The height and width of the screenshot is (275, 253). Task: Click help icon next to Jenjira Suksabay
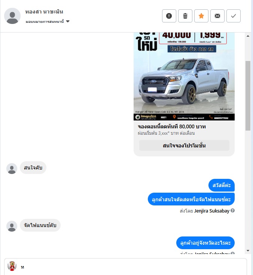(233, 210)
